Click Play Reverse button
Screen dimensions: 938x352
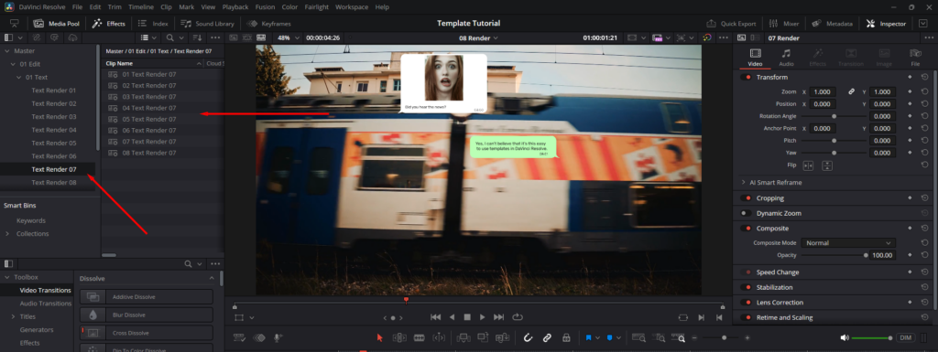[x=452, y=317]
